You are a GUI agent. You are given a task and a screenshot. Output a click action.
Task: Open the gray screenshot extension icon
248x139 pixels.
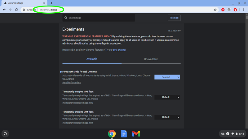click(229, 10)
